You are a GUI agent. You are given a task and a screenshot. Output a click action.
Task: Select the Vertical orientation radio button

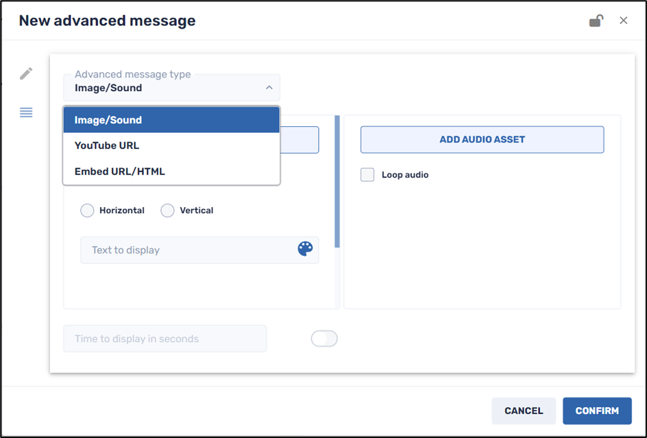(167, 210)
